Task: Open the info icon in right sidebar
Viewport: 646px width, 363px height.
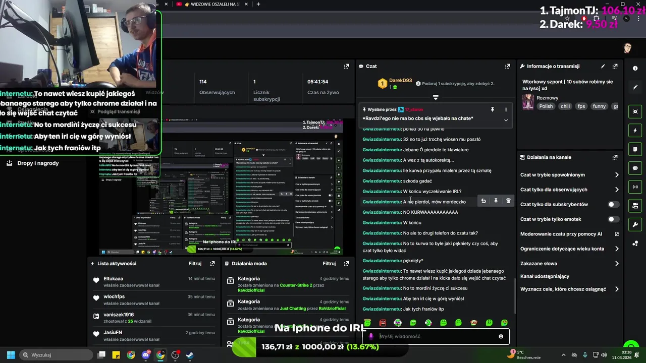Action: [635, 68]
